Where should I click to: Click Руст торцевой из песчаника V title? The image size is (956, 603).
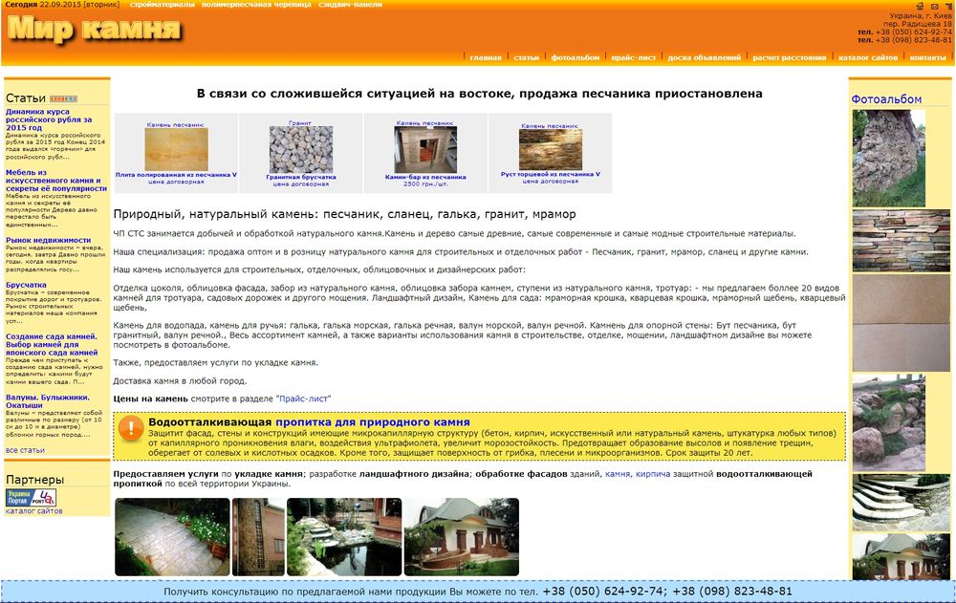551,174
